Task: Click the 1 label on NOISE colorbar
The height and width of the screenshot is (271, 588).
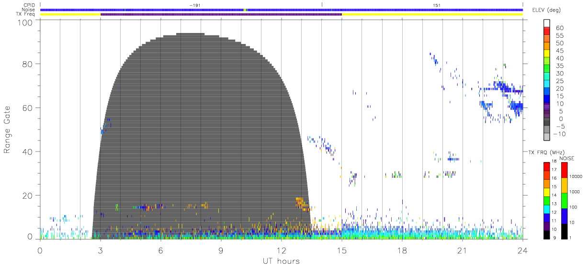Action: (x=570, y=238)
